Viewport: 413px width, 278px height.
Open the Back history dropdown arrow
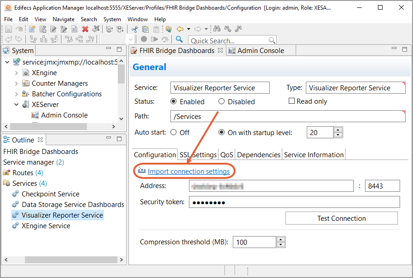(x=188, y=29)
